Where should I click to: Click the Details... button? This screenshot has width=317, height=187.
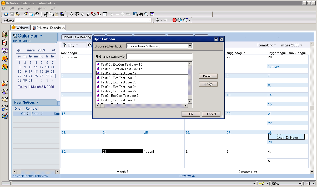coord(208,76)
